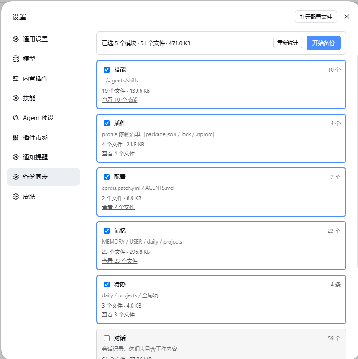358x359 pixels.
Task: Click the cordis.patch.yml / AGENTS.md text
Action: click(x=138, y=188)
